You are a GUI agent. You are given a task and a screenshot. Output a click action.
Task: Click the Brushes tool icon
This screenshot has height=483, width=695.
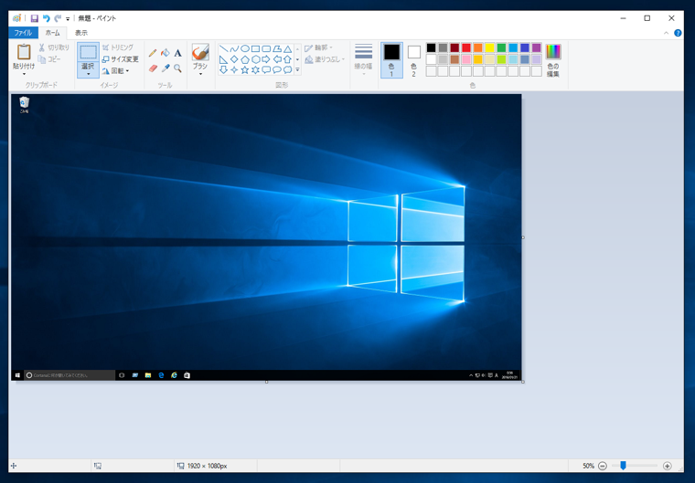tap(200, 52)
